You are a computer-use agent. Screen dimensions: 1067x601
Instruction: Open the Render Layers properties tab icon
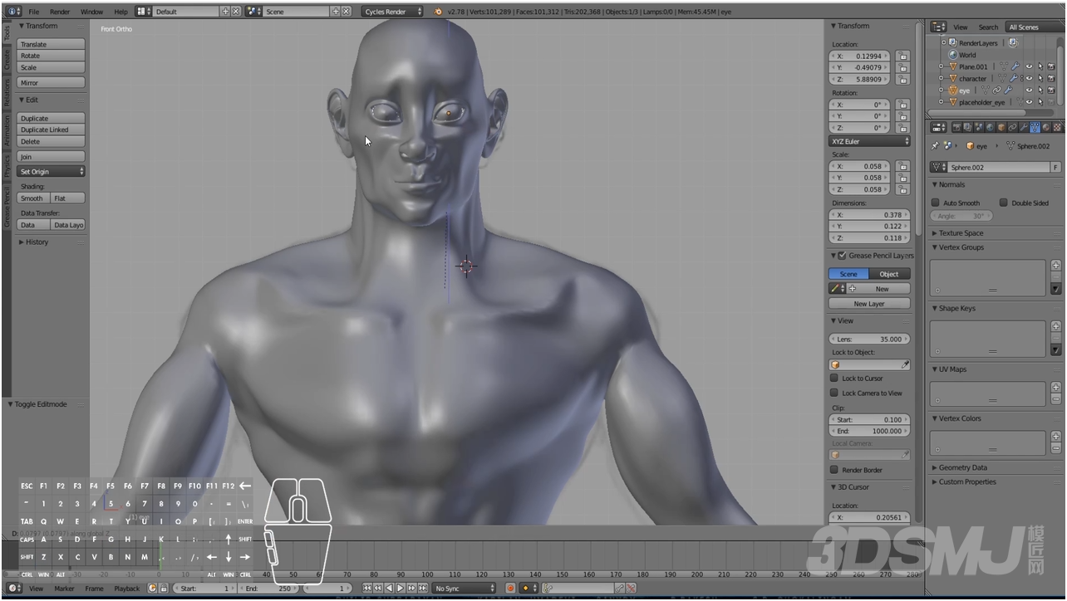coord(967,127)
